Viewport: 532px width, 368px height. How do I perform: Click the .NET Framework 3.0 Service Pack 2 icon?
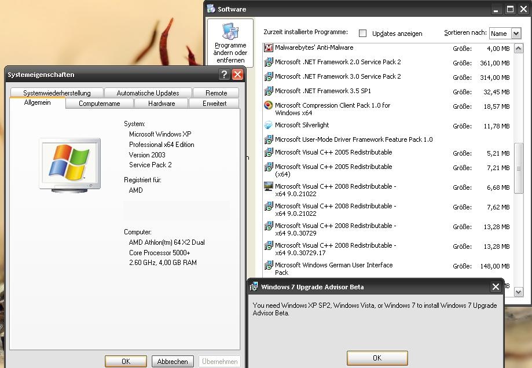pos(269,76)
